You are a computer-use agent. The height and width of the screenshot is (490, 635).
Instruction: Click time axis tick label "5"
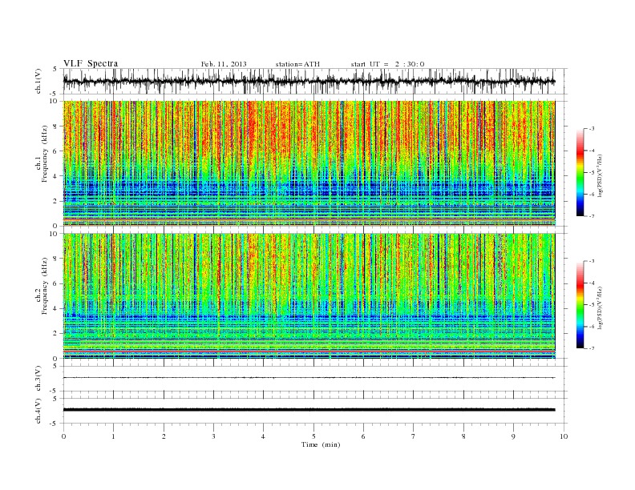click(x=313, y=436)
